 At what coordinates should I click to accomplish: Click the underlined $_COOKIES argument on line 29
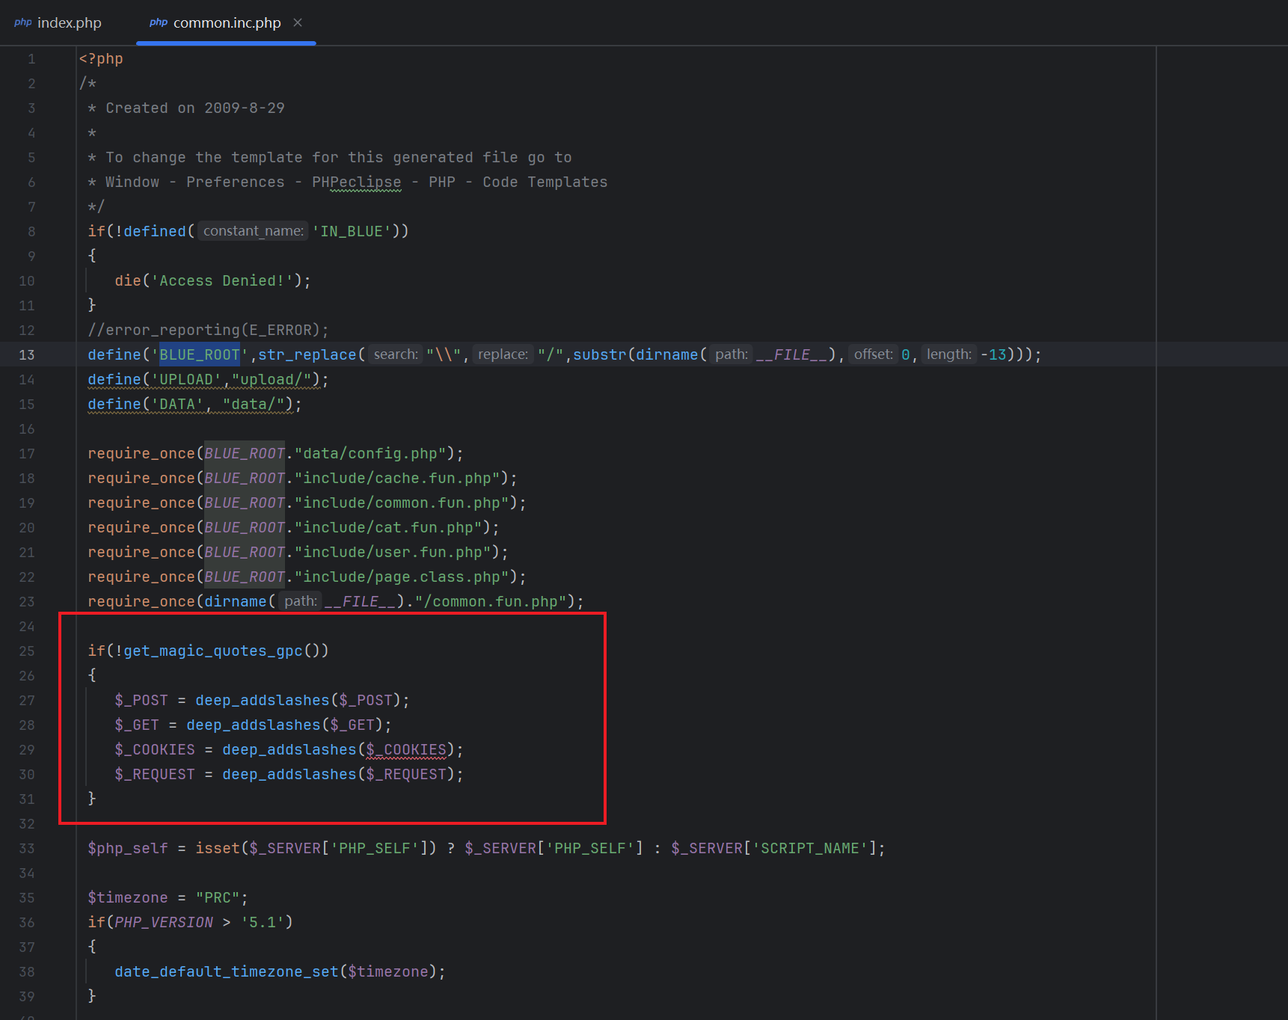coord(406,749)
